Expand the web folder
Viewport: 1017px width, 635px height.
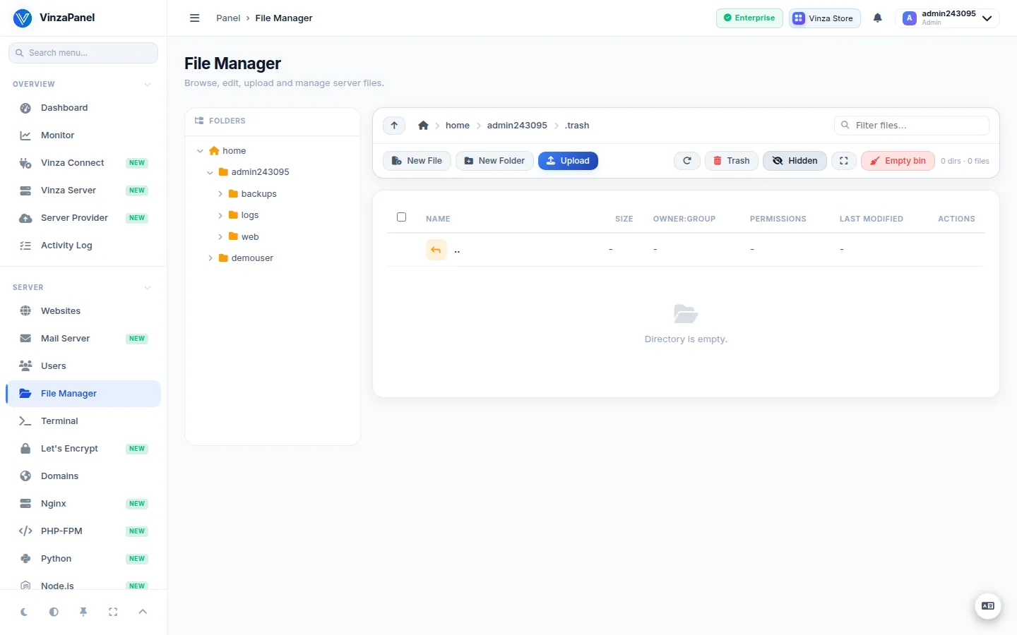tap(220, 237)
